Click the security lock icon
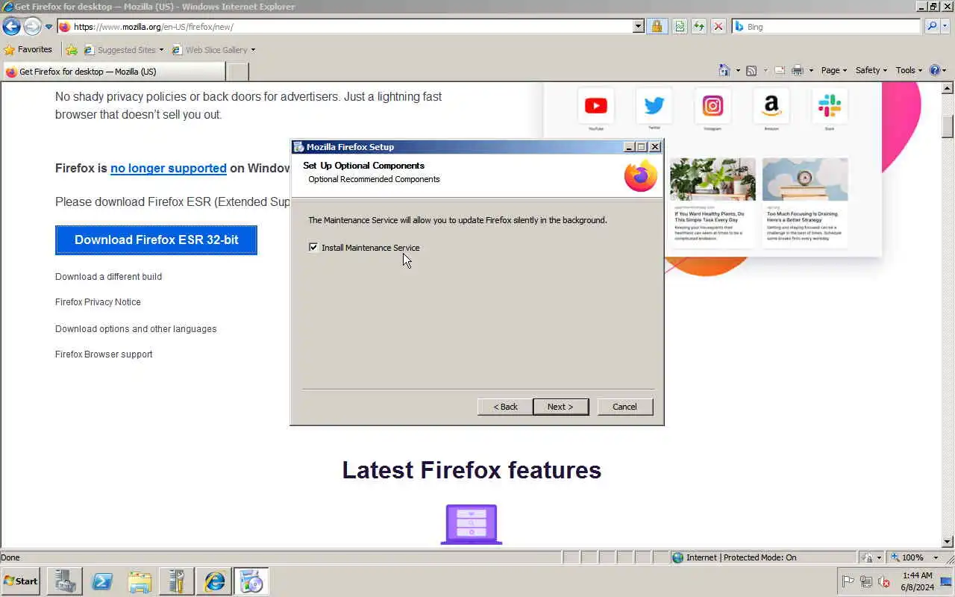This screenshot has height=597, width=955. click(657, 27)
